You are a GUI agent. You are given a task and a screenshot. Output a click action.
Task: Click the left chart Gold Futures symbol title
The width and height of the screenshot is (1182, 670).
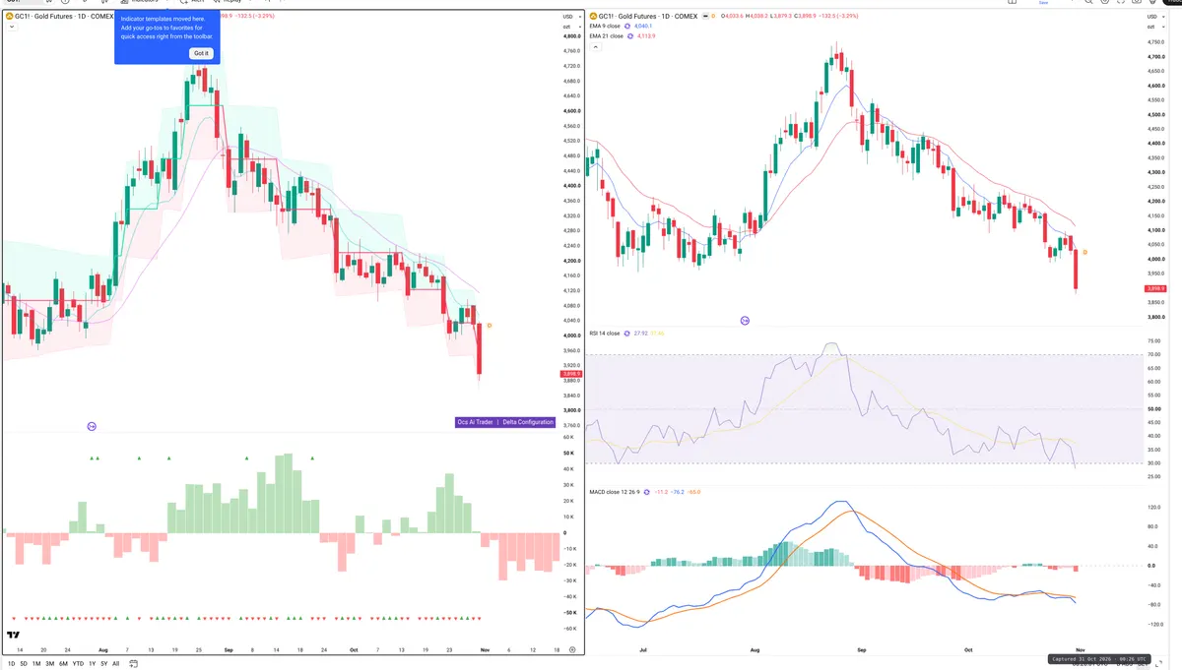click(x=65, y=16)
